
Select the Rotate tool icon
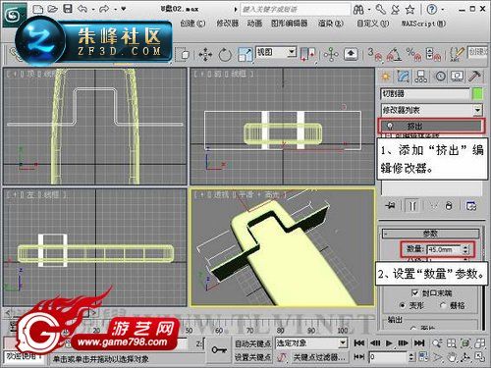click(x=225, y=54)
